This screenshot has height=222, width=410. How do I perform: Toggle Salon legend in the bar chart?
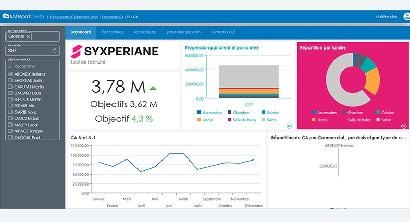[x=269, y=120]
